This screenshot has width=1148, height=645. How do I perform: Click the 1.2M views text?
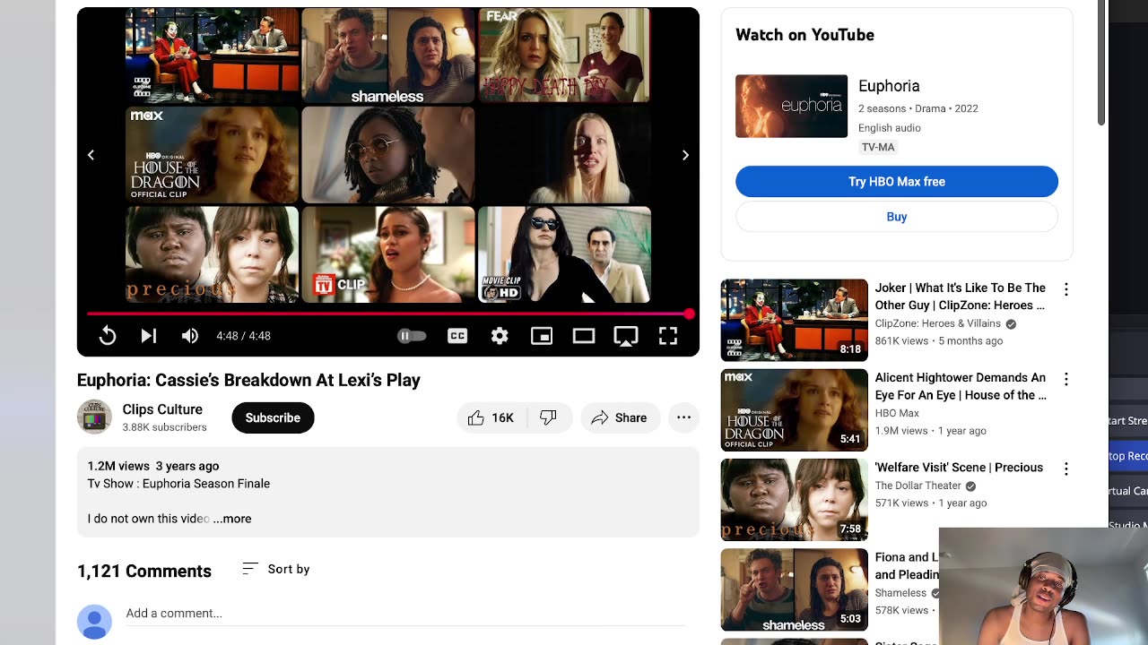118,466
